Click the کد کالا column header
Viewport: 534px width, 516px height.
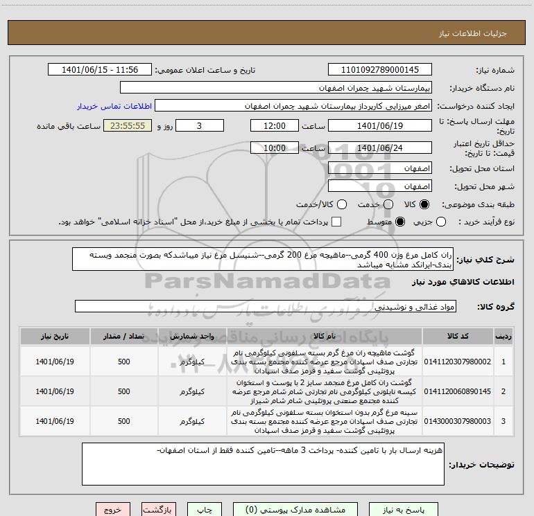[x=458, y=336]
